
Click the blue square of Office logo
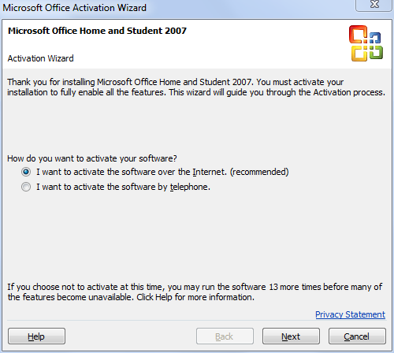click(375, 38)
